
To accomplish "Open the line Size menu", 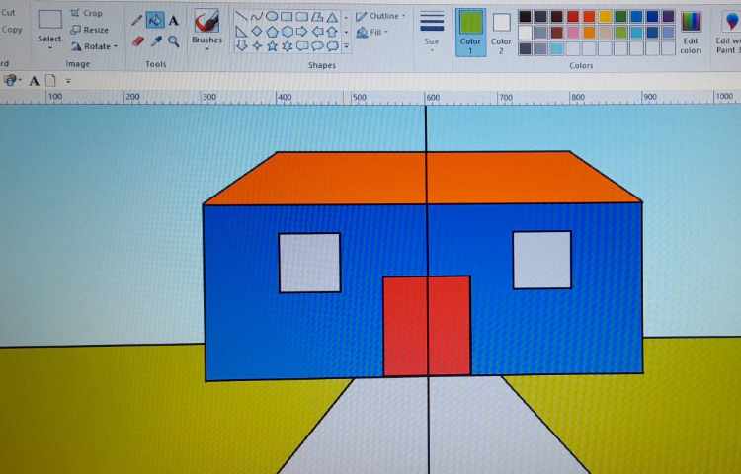I will [432, 29].
